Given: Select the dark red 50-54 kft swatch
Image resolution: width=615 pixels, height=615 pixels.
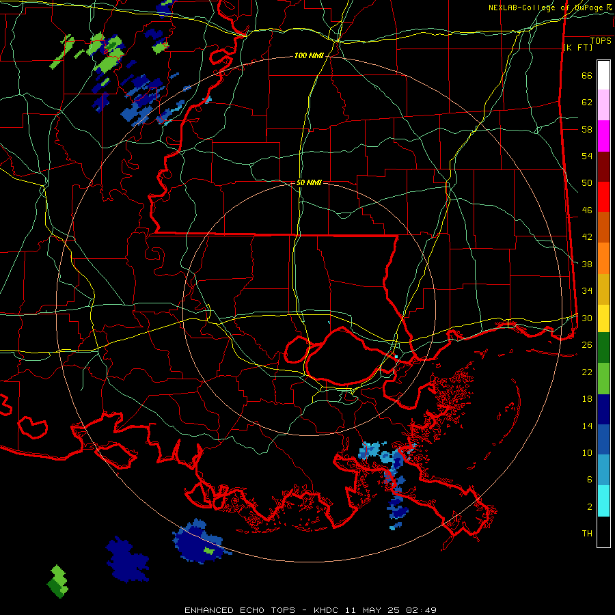Looking at the screenshot, I should 603,167.
